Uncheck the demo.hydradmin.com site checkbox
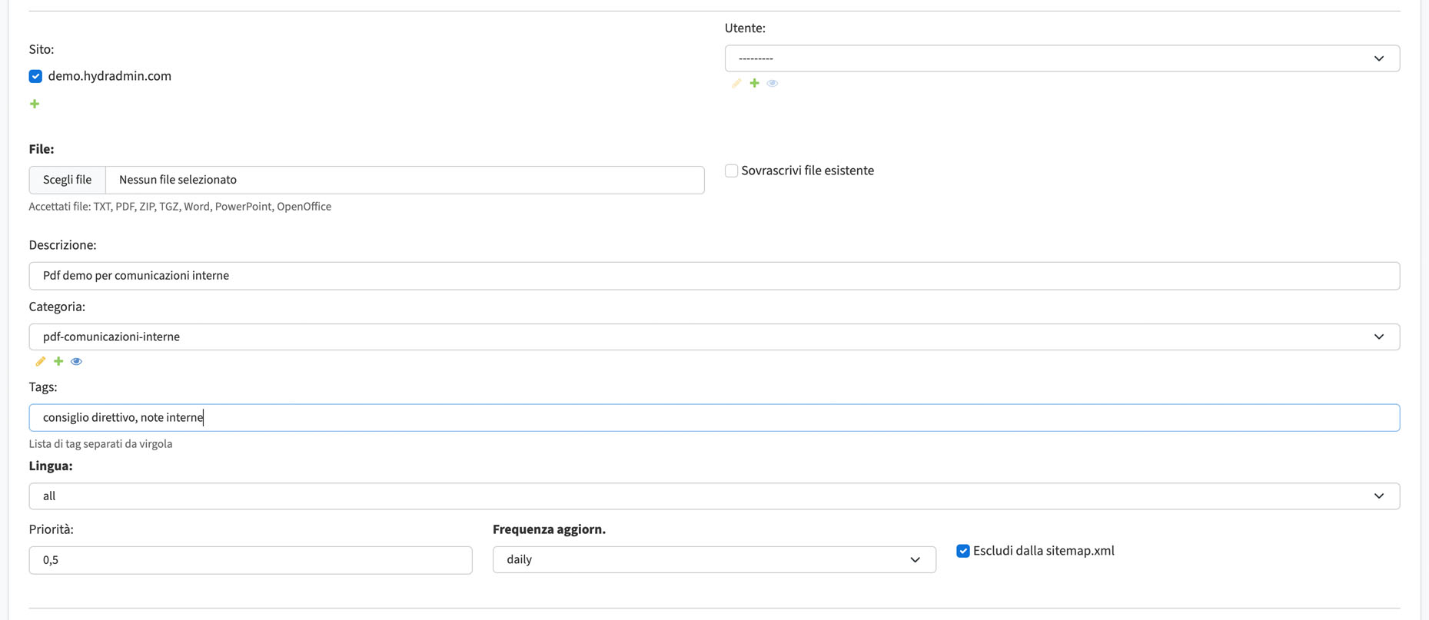 [35, 76]
